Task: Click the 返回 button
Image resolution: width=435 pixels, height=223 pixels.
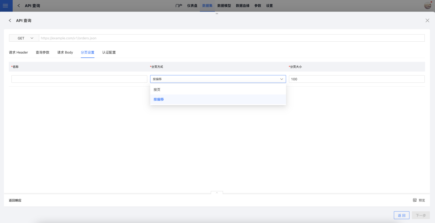Action: 401,215
